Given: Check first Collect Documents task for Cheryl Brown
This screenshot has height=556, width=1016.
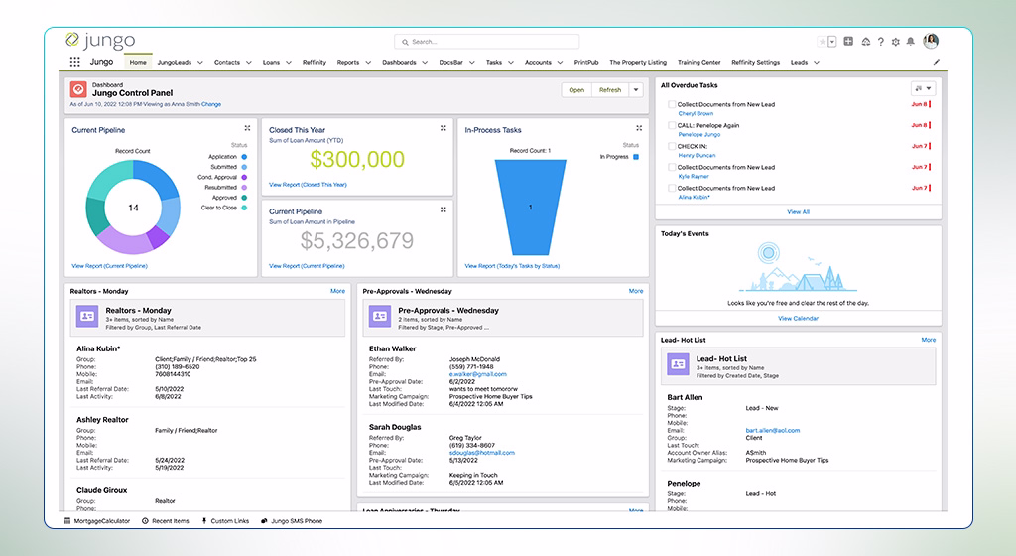Looking at the screenshot, I should pos(672,104).
